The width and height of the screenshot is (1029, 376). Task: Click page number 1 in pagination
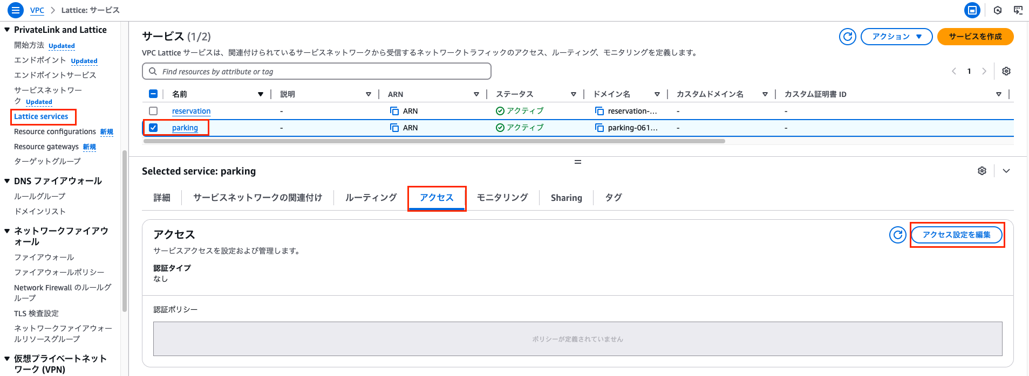[x=969, y=71]
